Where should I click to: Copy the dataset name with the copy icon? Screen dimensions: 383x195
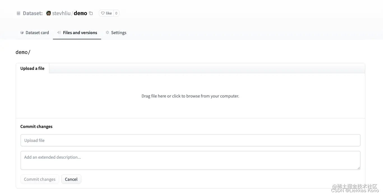tap(91, 13)
